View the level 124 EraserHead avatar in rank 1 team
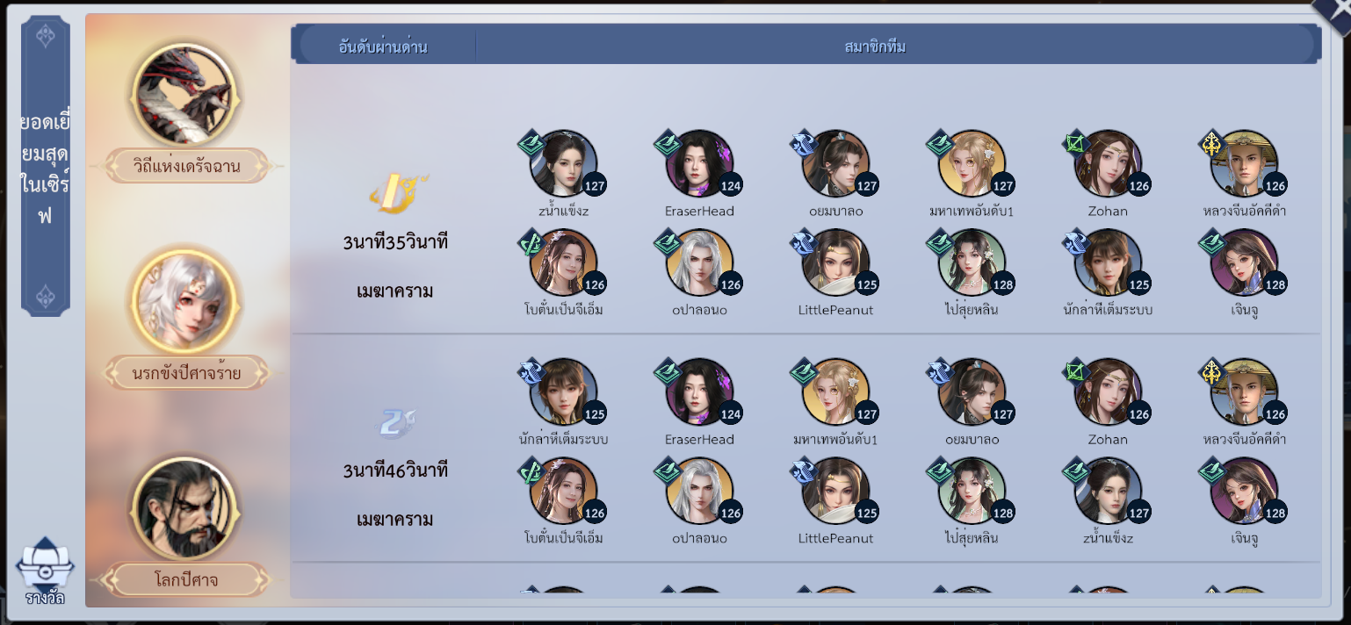 [699, 163]
